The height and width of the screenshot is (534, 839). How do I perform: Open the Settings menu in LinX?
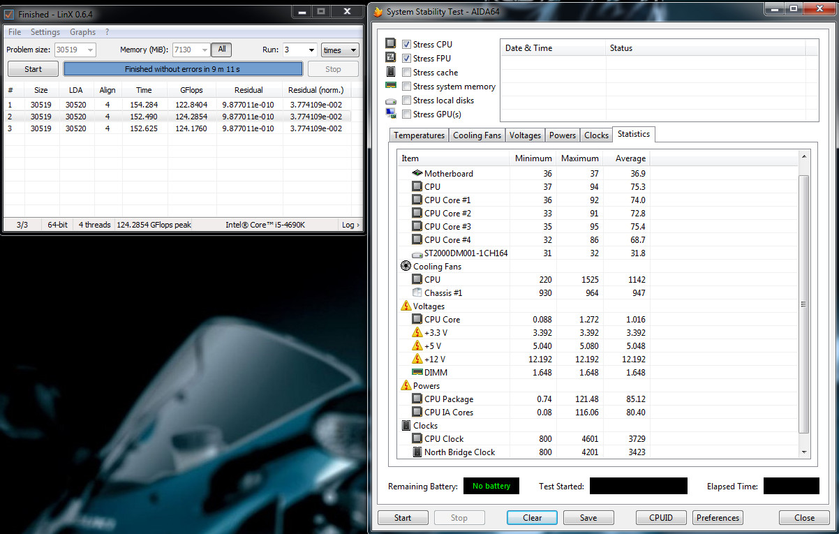click(x=45, y=32)
